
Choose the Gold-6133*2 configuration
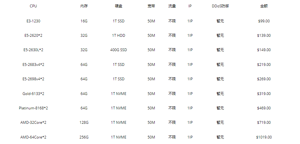[x=33, y=93]
